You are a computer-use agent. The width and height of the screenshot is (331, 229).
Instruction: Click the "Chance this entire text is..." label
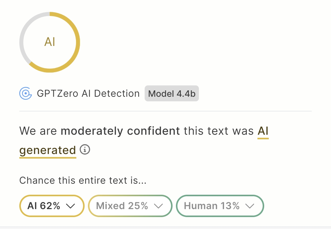pos(83,180)
